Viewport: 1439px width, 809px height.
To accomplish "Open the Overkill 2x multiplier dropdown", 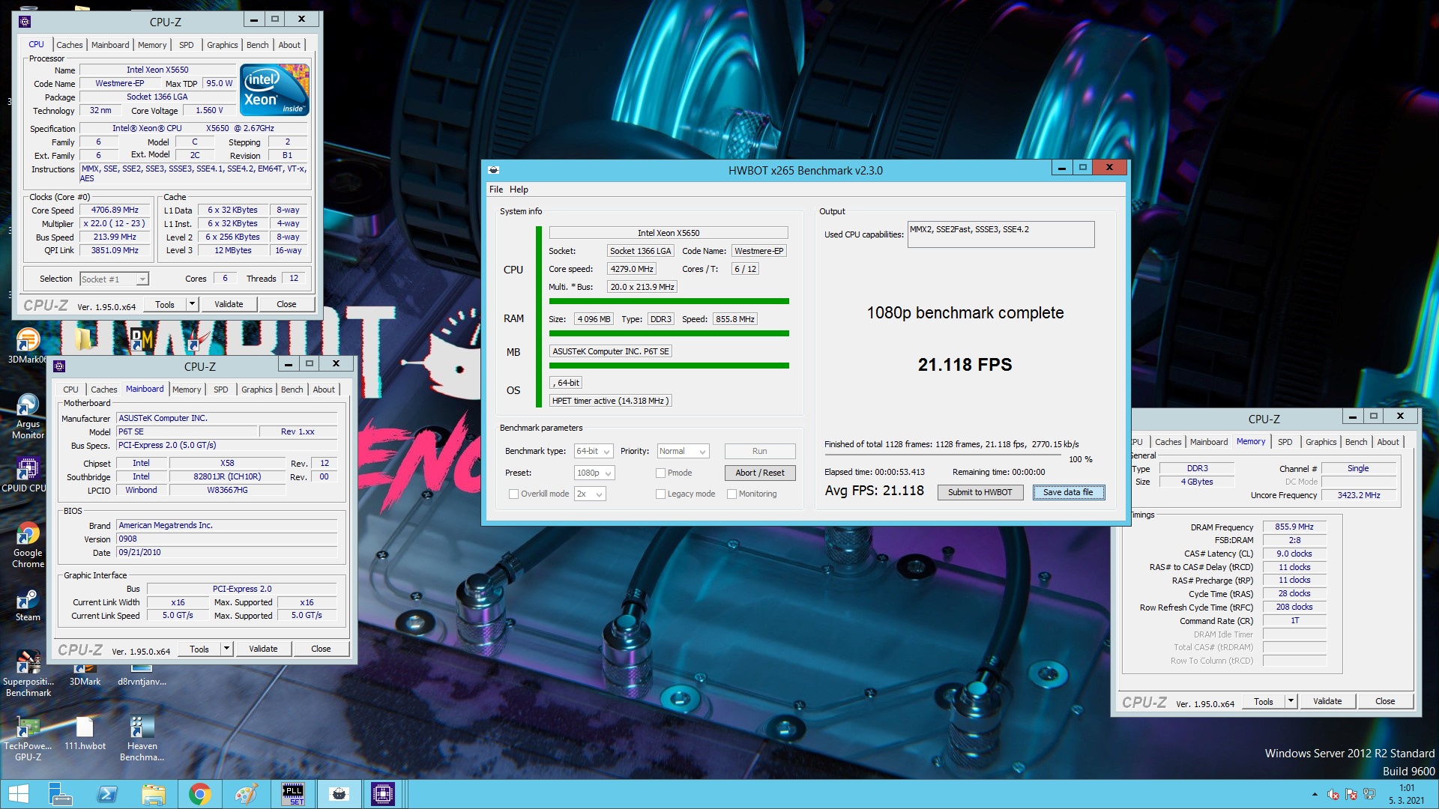I will [x=590, y=494].
